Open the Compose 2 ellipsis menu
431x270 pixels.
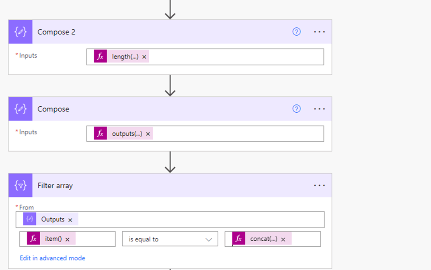click(x=319, y=32)
